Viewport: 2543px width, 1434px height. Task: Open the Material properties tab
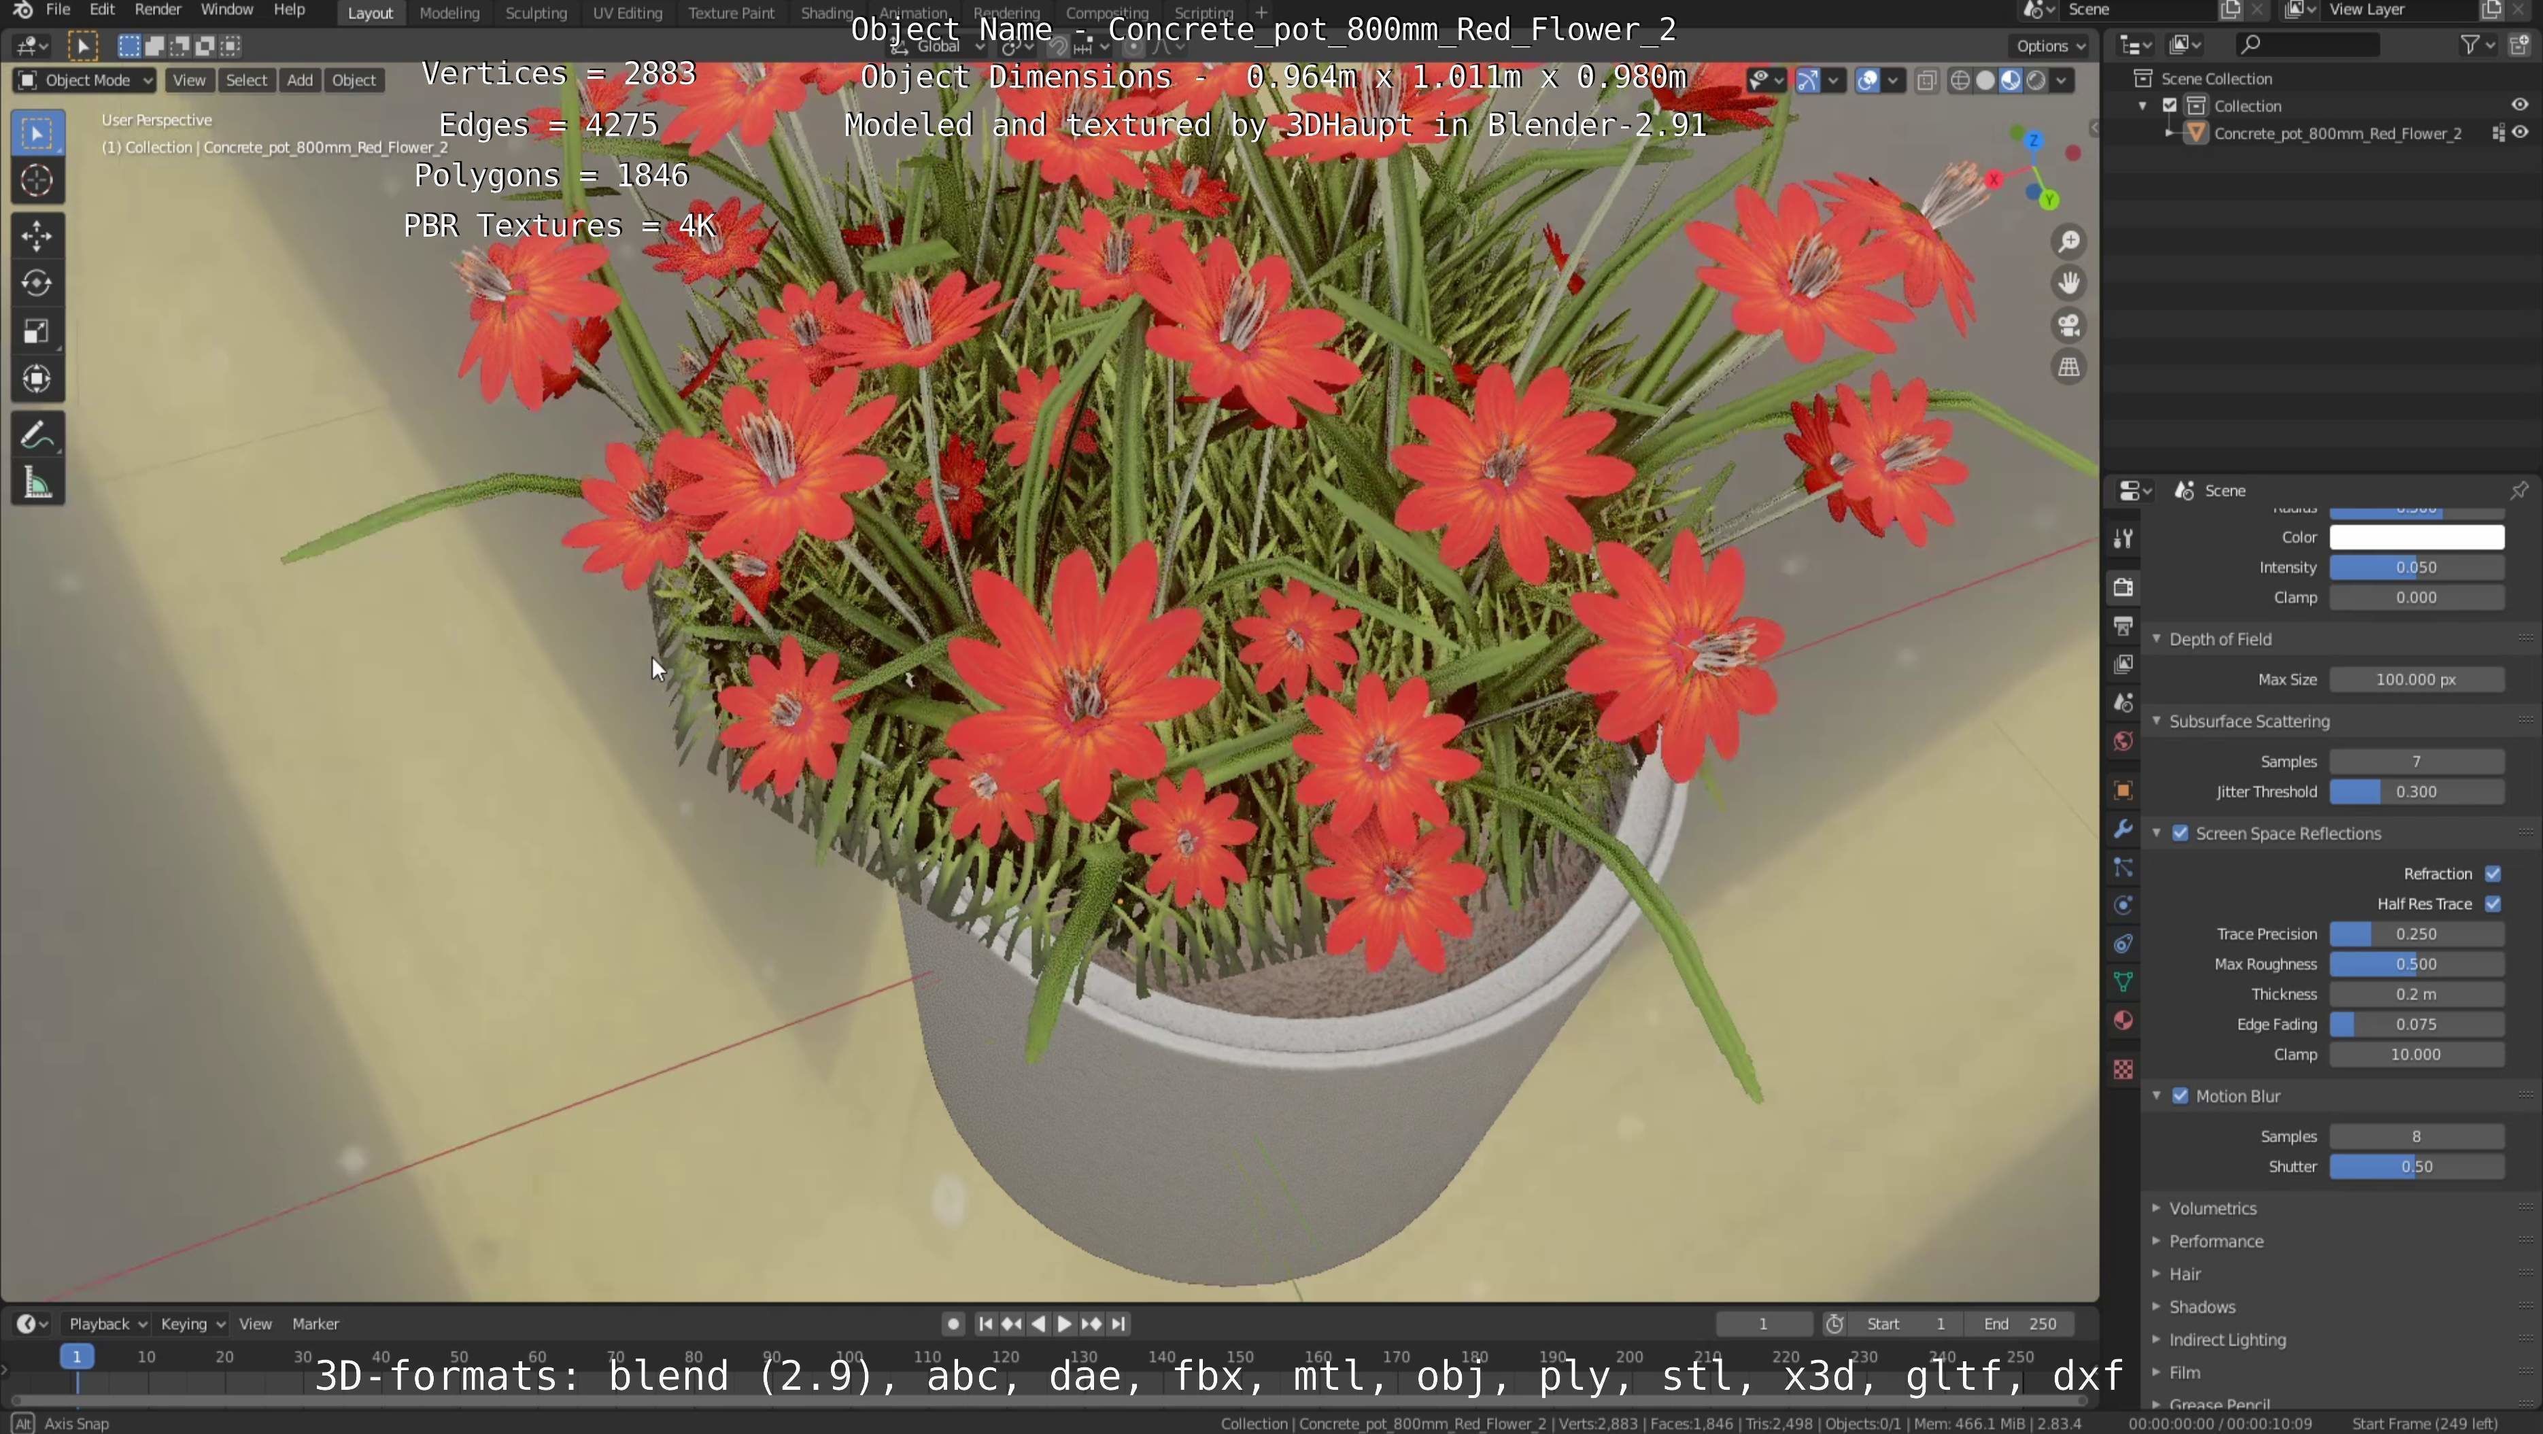click(x=2123, y=1021)
